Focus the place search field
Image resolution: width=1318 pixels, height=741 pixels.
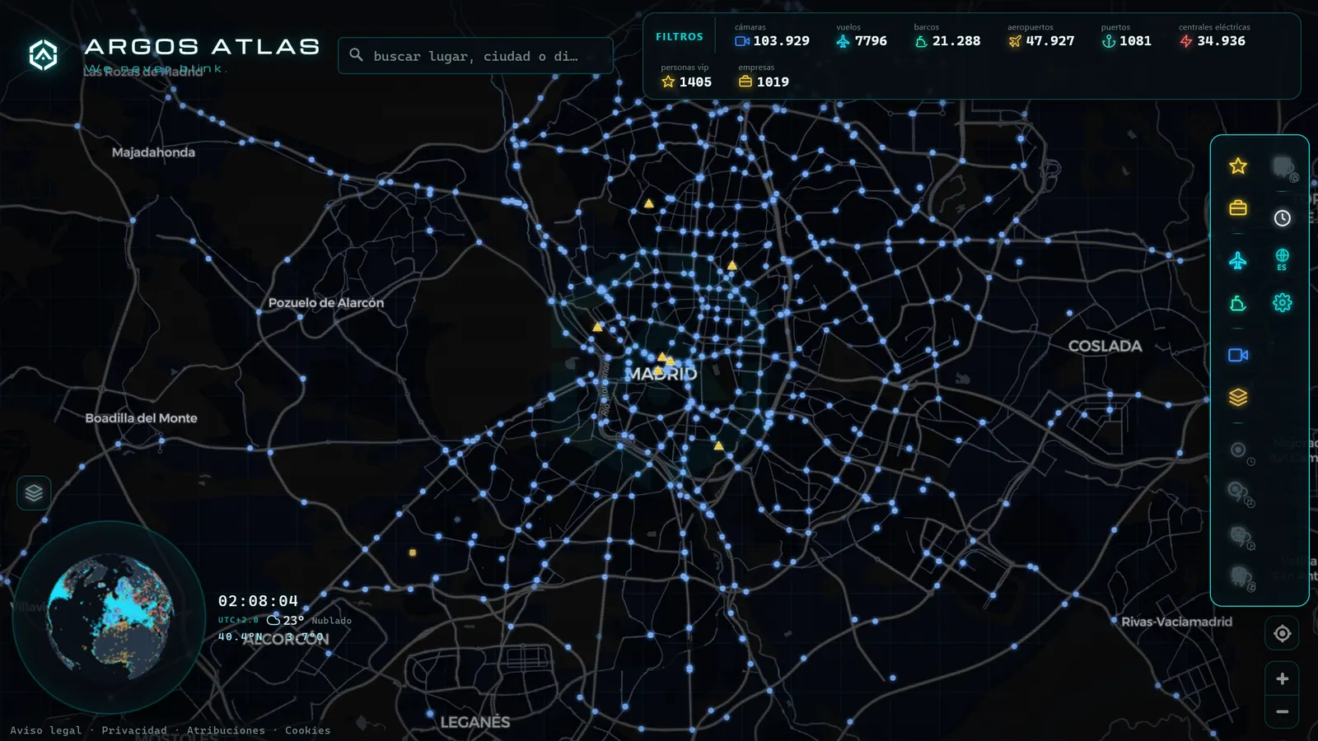(x=475, y=56)
